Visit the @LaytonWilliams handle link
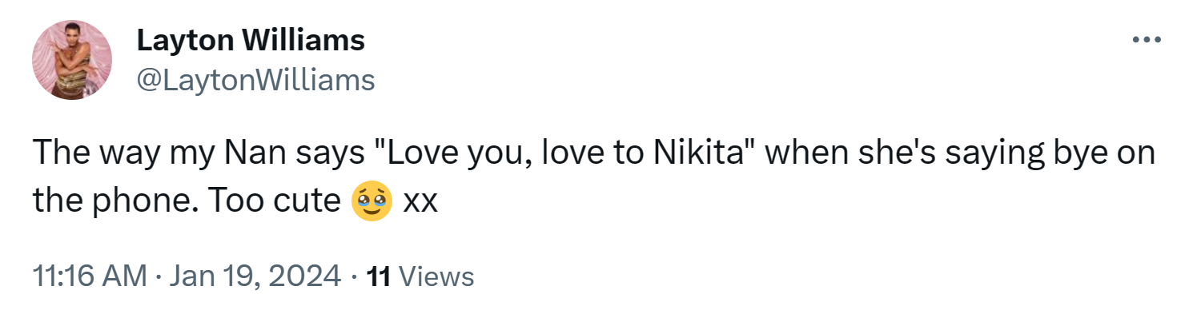 click(256, 81)
